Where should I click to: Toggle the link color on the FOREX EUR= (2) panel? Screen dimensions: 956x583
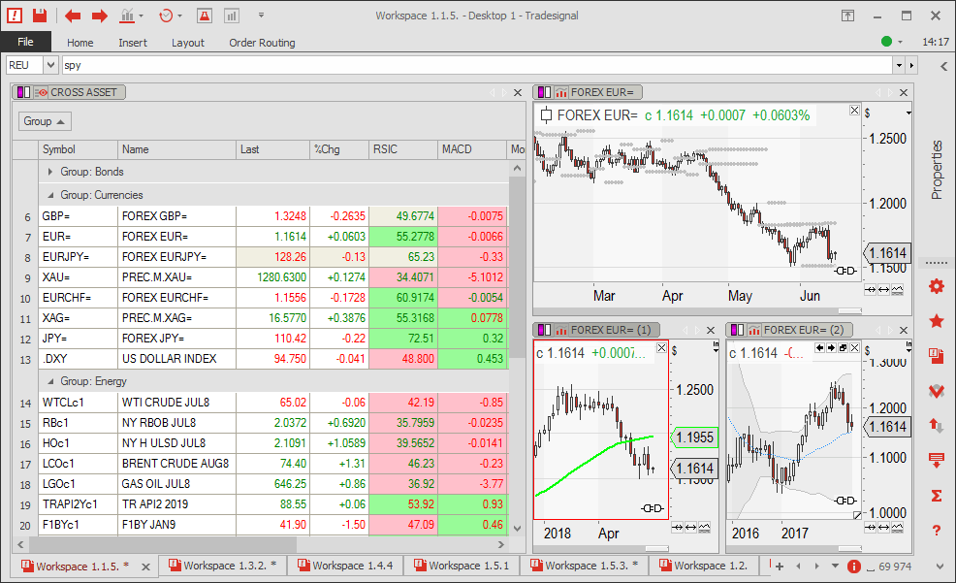click(737, 330)
